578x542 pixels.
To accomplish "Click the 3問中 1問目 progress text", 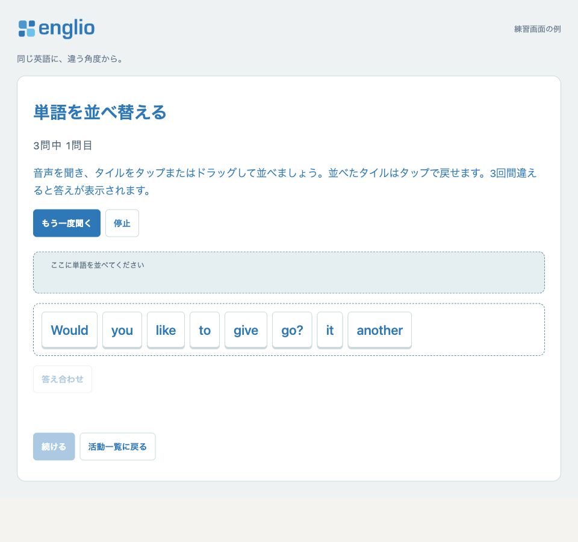I will 63,145.
